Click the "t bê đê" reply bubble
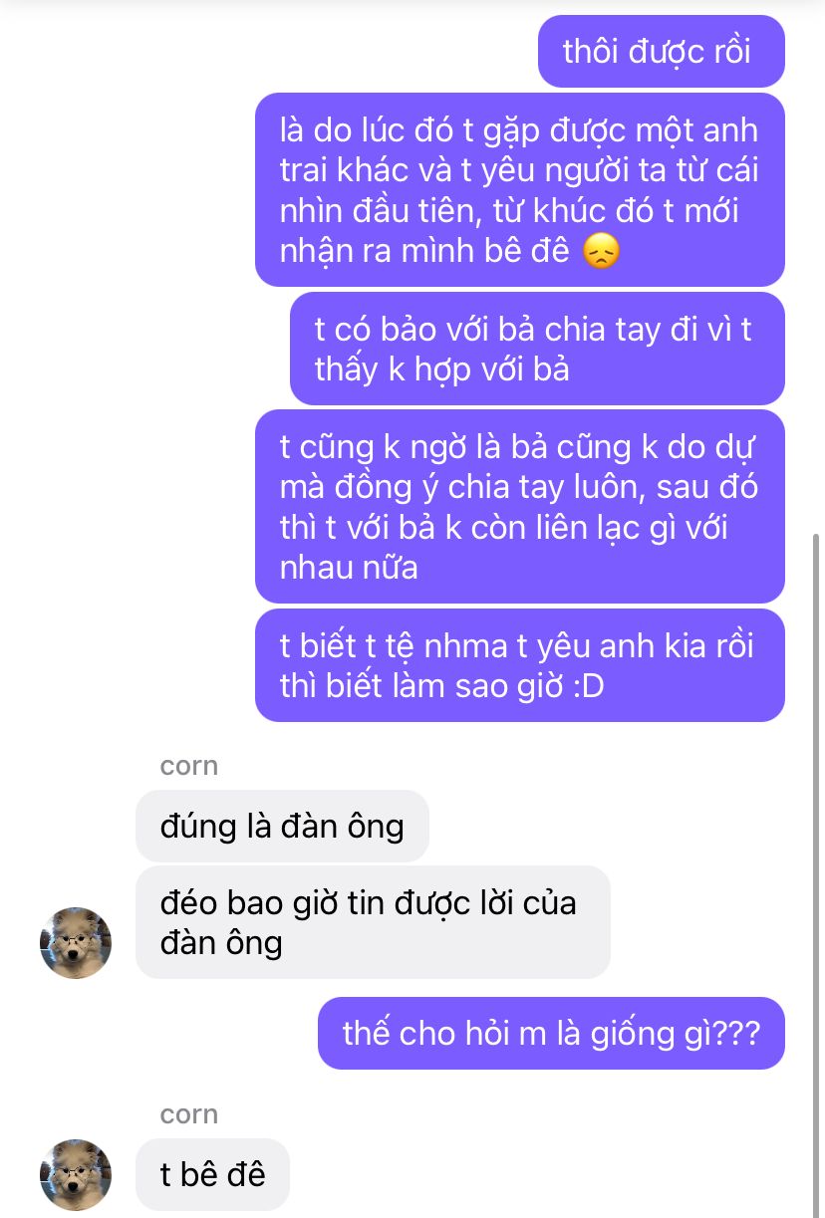The image size is (825, 1218). 213,1174
